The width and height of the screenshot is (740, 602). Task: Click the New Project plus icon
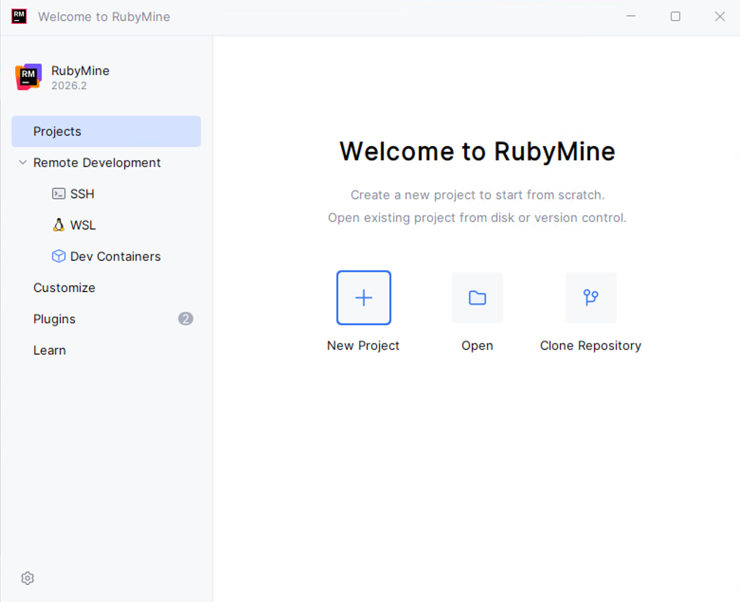point(363,298)
